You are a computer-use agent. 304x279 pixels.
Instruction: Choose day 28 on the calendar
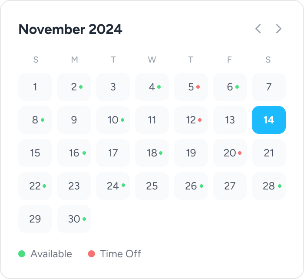pos(269,186)
